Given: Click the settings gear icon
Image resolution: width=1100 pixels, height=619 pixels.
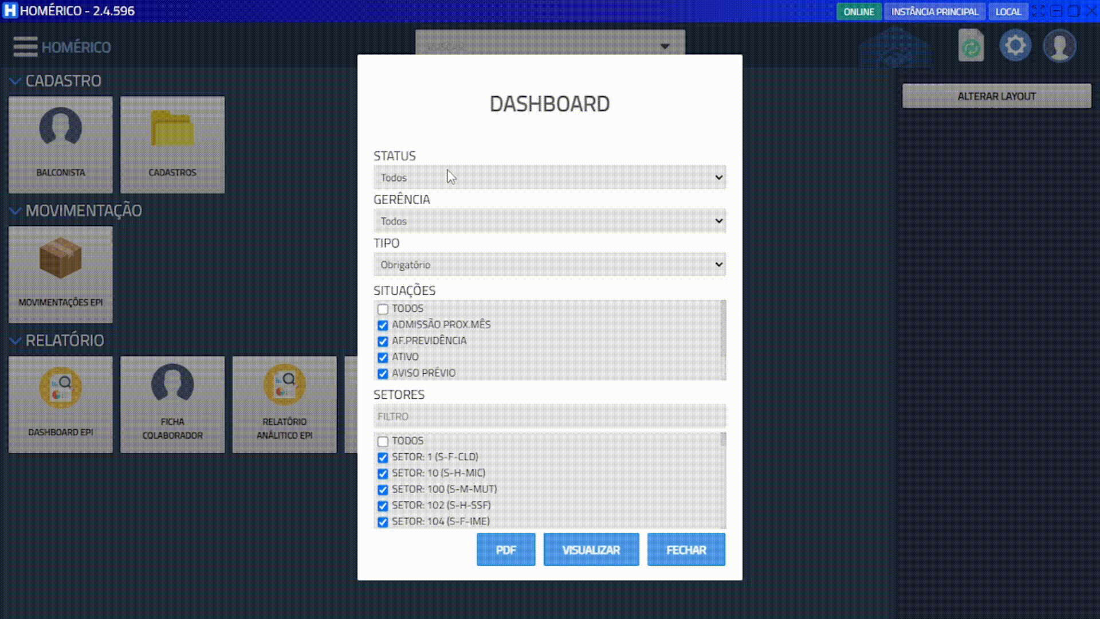Looking at the screenshot, I should 1015,45.
